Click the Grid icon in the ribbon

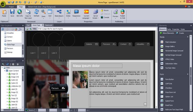pyautogui.click(x=50, y=12)
